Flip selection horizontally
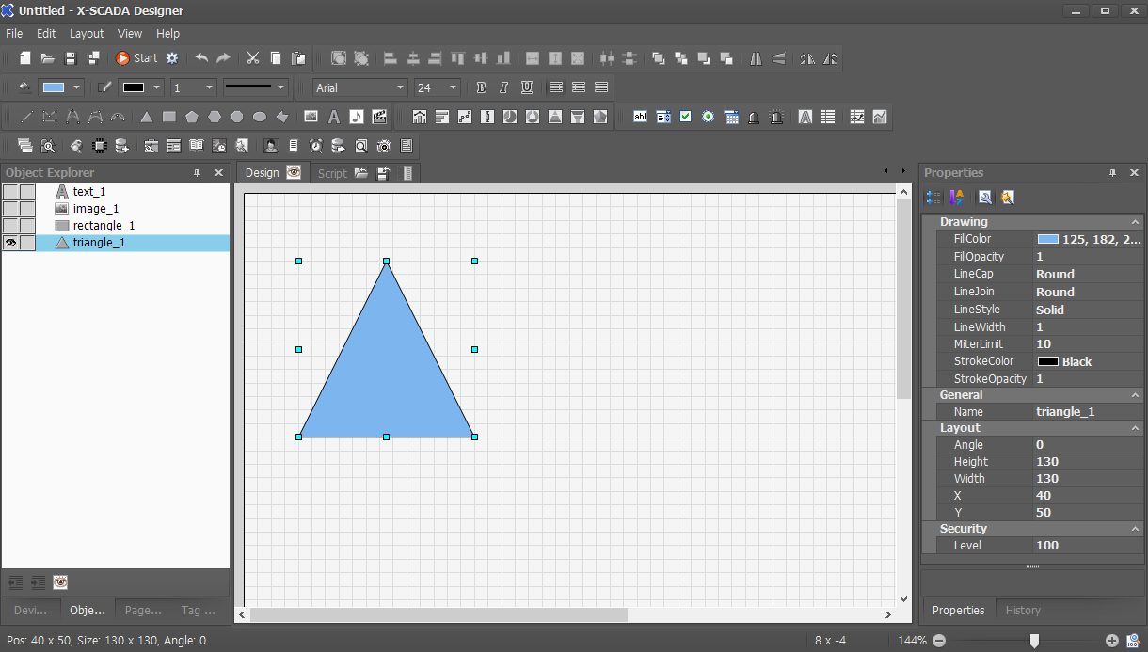 click(x=757, y=58)
